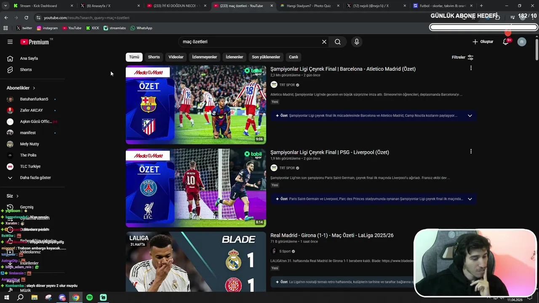Image resolution: width=539 pixels, height=303 pixels.
Task: Open Spotify from the taskbar
Action: pyautogui.click(x=89, y=298)
